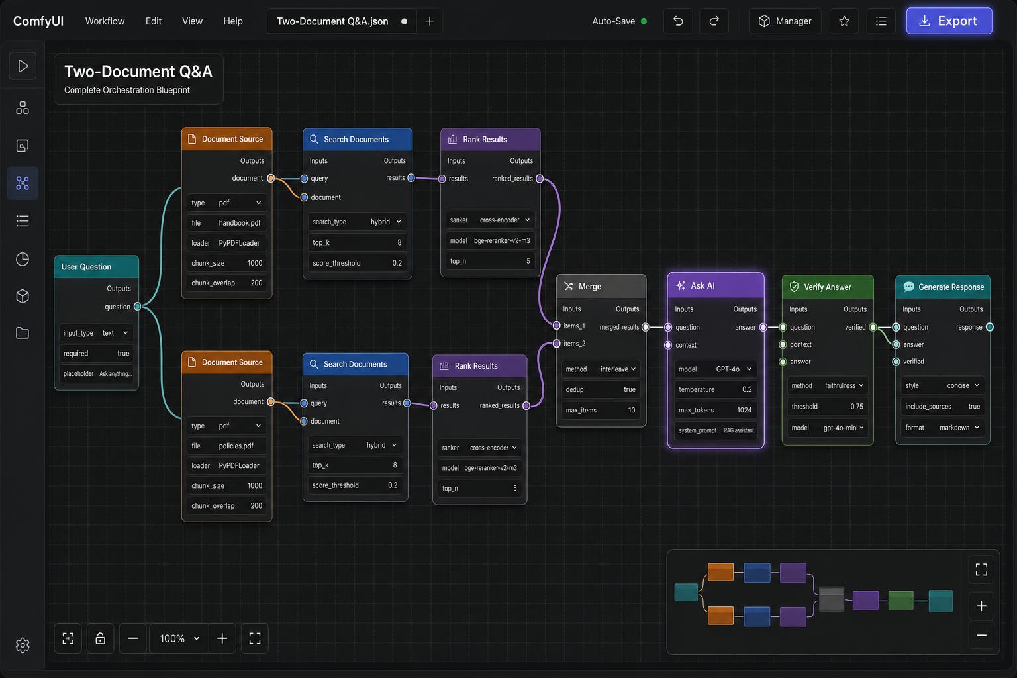The height and width of the screenshot is (678, 1017).
Task: Switch to Two-Document Q&A.json tab
Action: [x=342, y=21]
